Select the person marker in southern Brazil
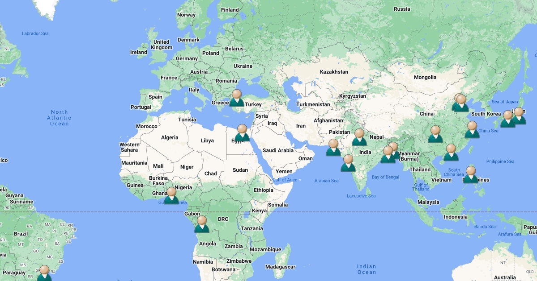This screenshot has height=281, width=537. coord(44,273)
